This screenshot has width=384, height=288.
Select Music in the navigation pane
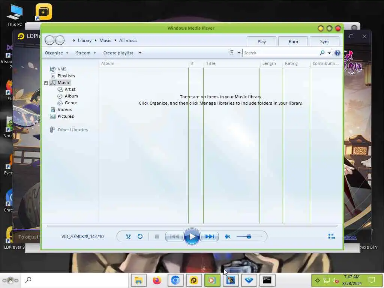point(64,82)
